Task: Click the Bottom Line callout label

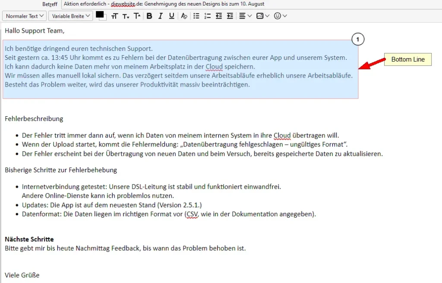Action: [407, 59]
